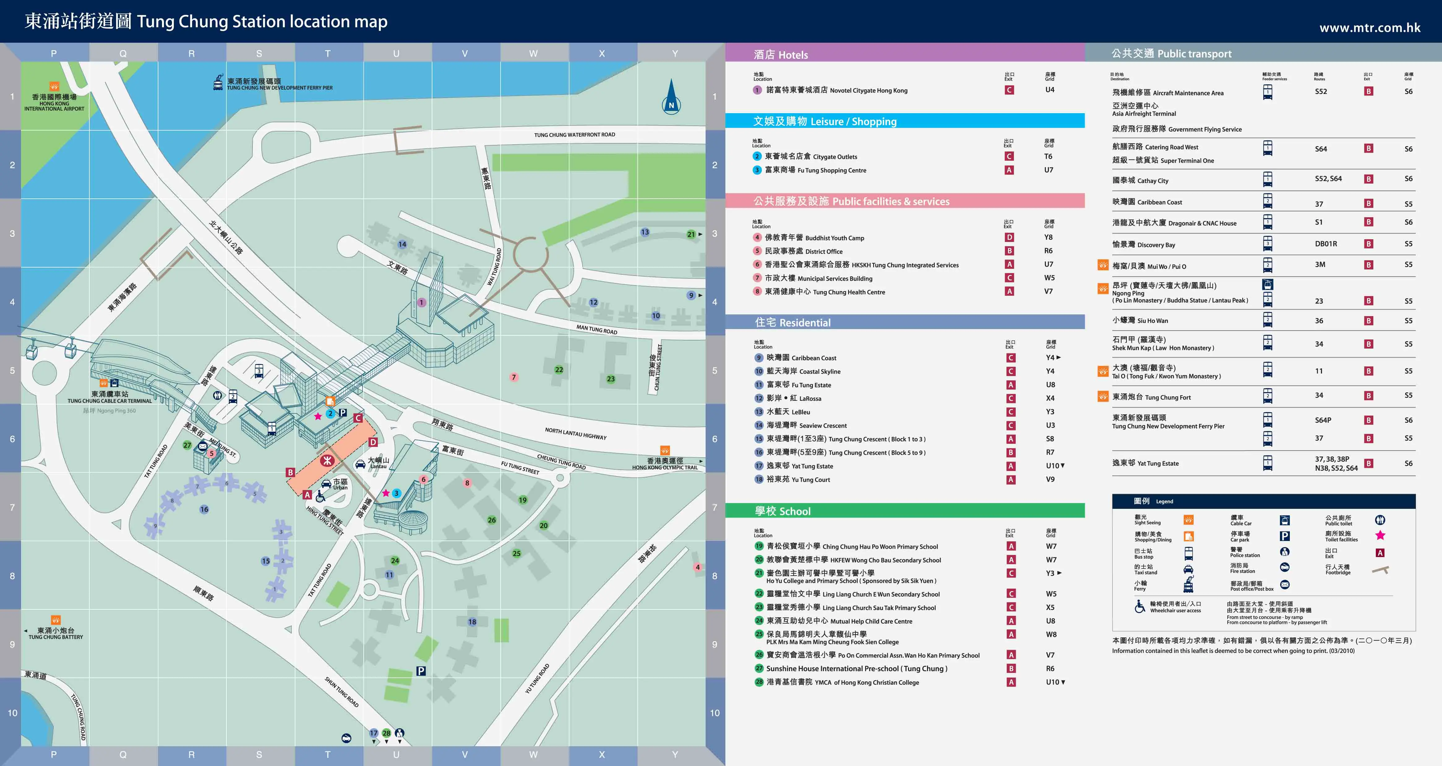Click the north compass arrow on the map
The image size is (1442, 766).
click(671, 97)
